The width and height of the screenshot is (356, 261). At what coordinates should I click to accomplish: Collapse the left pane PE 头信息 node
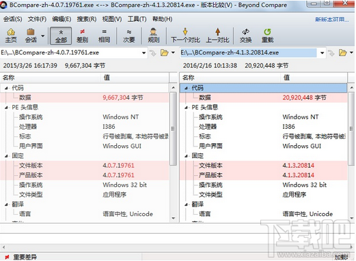(x=6, y=108)
